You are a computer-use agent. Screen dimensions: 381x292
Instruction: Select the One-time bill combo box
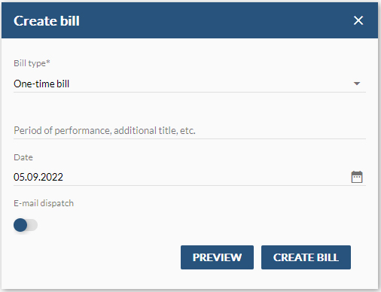pos(190,84)
